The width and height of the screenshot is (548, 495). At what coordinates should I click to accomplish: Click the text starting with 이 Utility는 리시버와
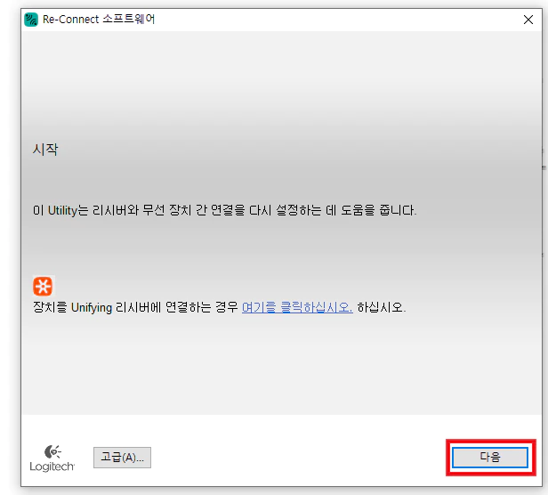225,210
